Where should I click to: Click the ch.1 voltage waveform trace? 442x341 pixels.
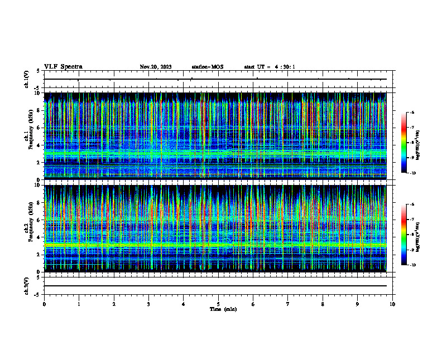coord(215,79)
